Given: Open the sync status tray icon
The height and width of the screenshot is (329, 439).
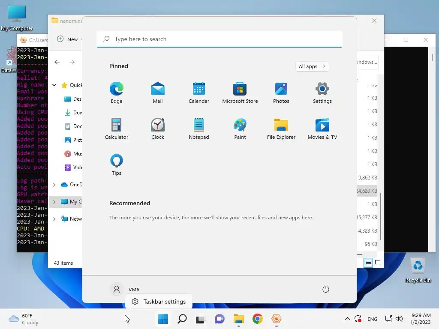Looking at the screenshot, I should (358, 319).
